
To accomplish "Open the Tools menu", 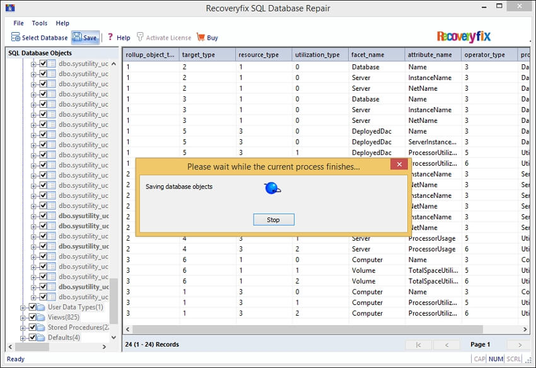I will [40, 23].
